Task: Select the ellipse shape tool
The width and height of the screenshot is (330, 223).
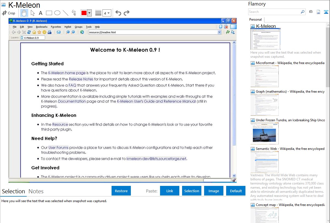Action: [57, 13]
